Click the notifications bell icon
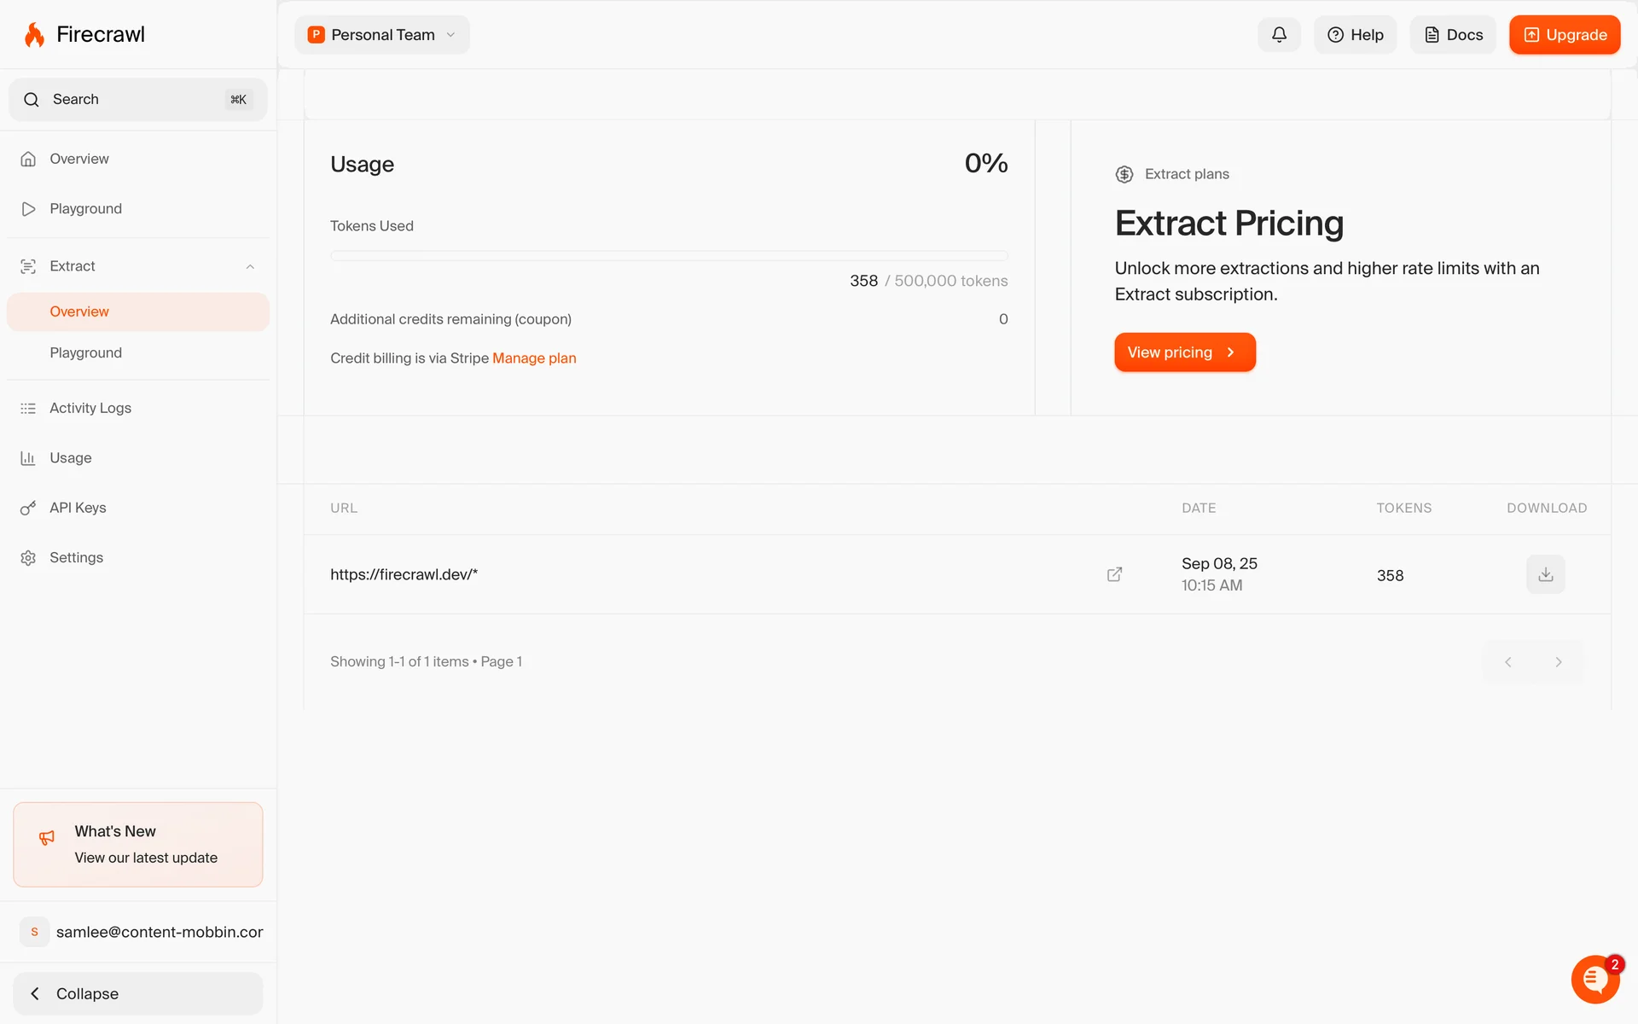 pyautogui.click(x=1279, y=35)
